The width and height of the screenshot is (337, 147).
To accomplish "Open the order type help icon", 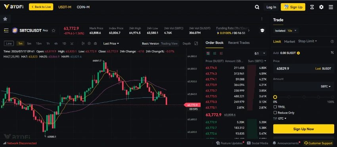I will point(332,42).
